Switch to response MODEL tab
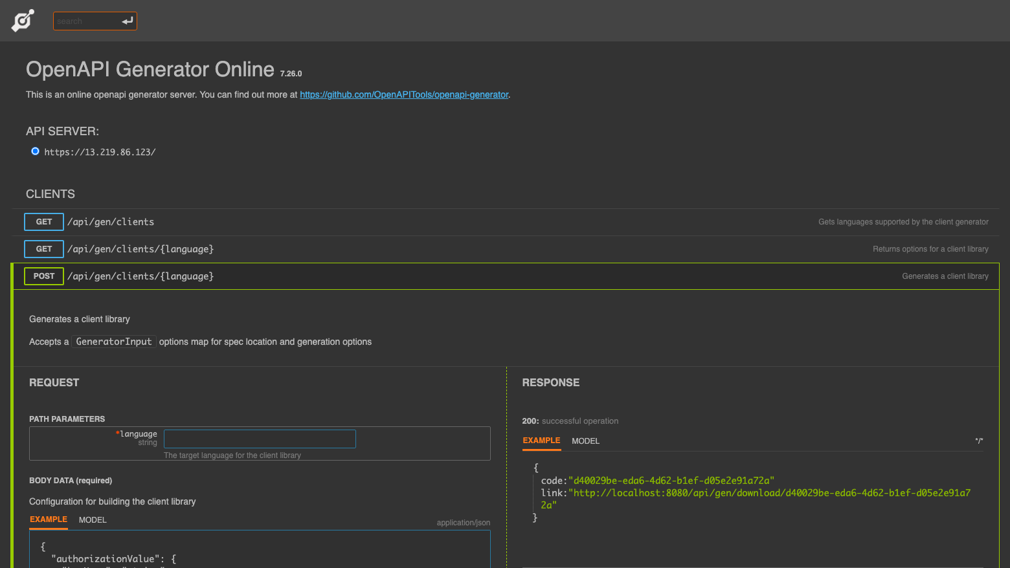 pyautogui.click(x=585, y=441)
